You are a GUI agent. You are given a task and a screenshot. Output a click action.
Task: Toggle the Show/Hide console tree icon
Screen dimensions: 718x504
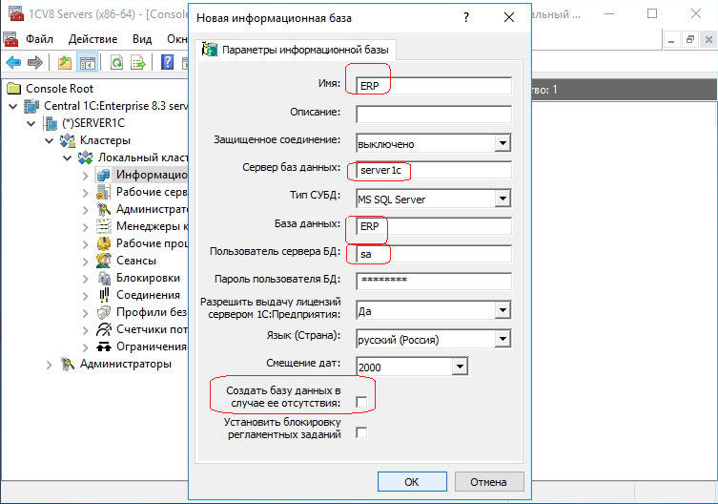pyautogui.click(x=87, y=62)
